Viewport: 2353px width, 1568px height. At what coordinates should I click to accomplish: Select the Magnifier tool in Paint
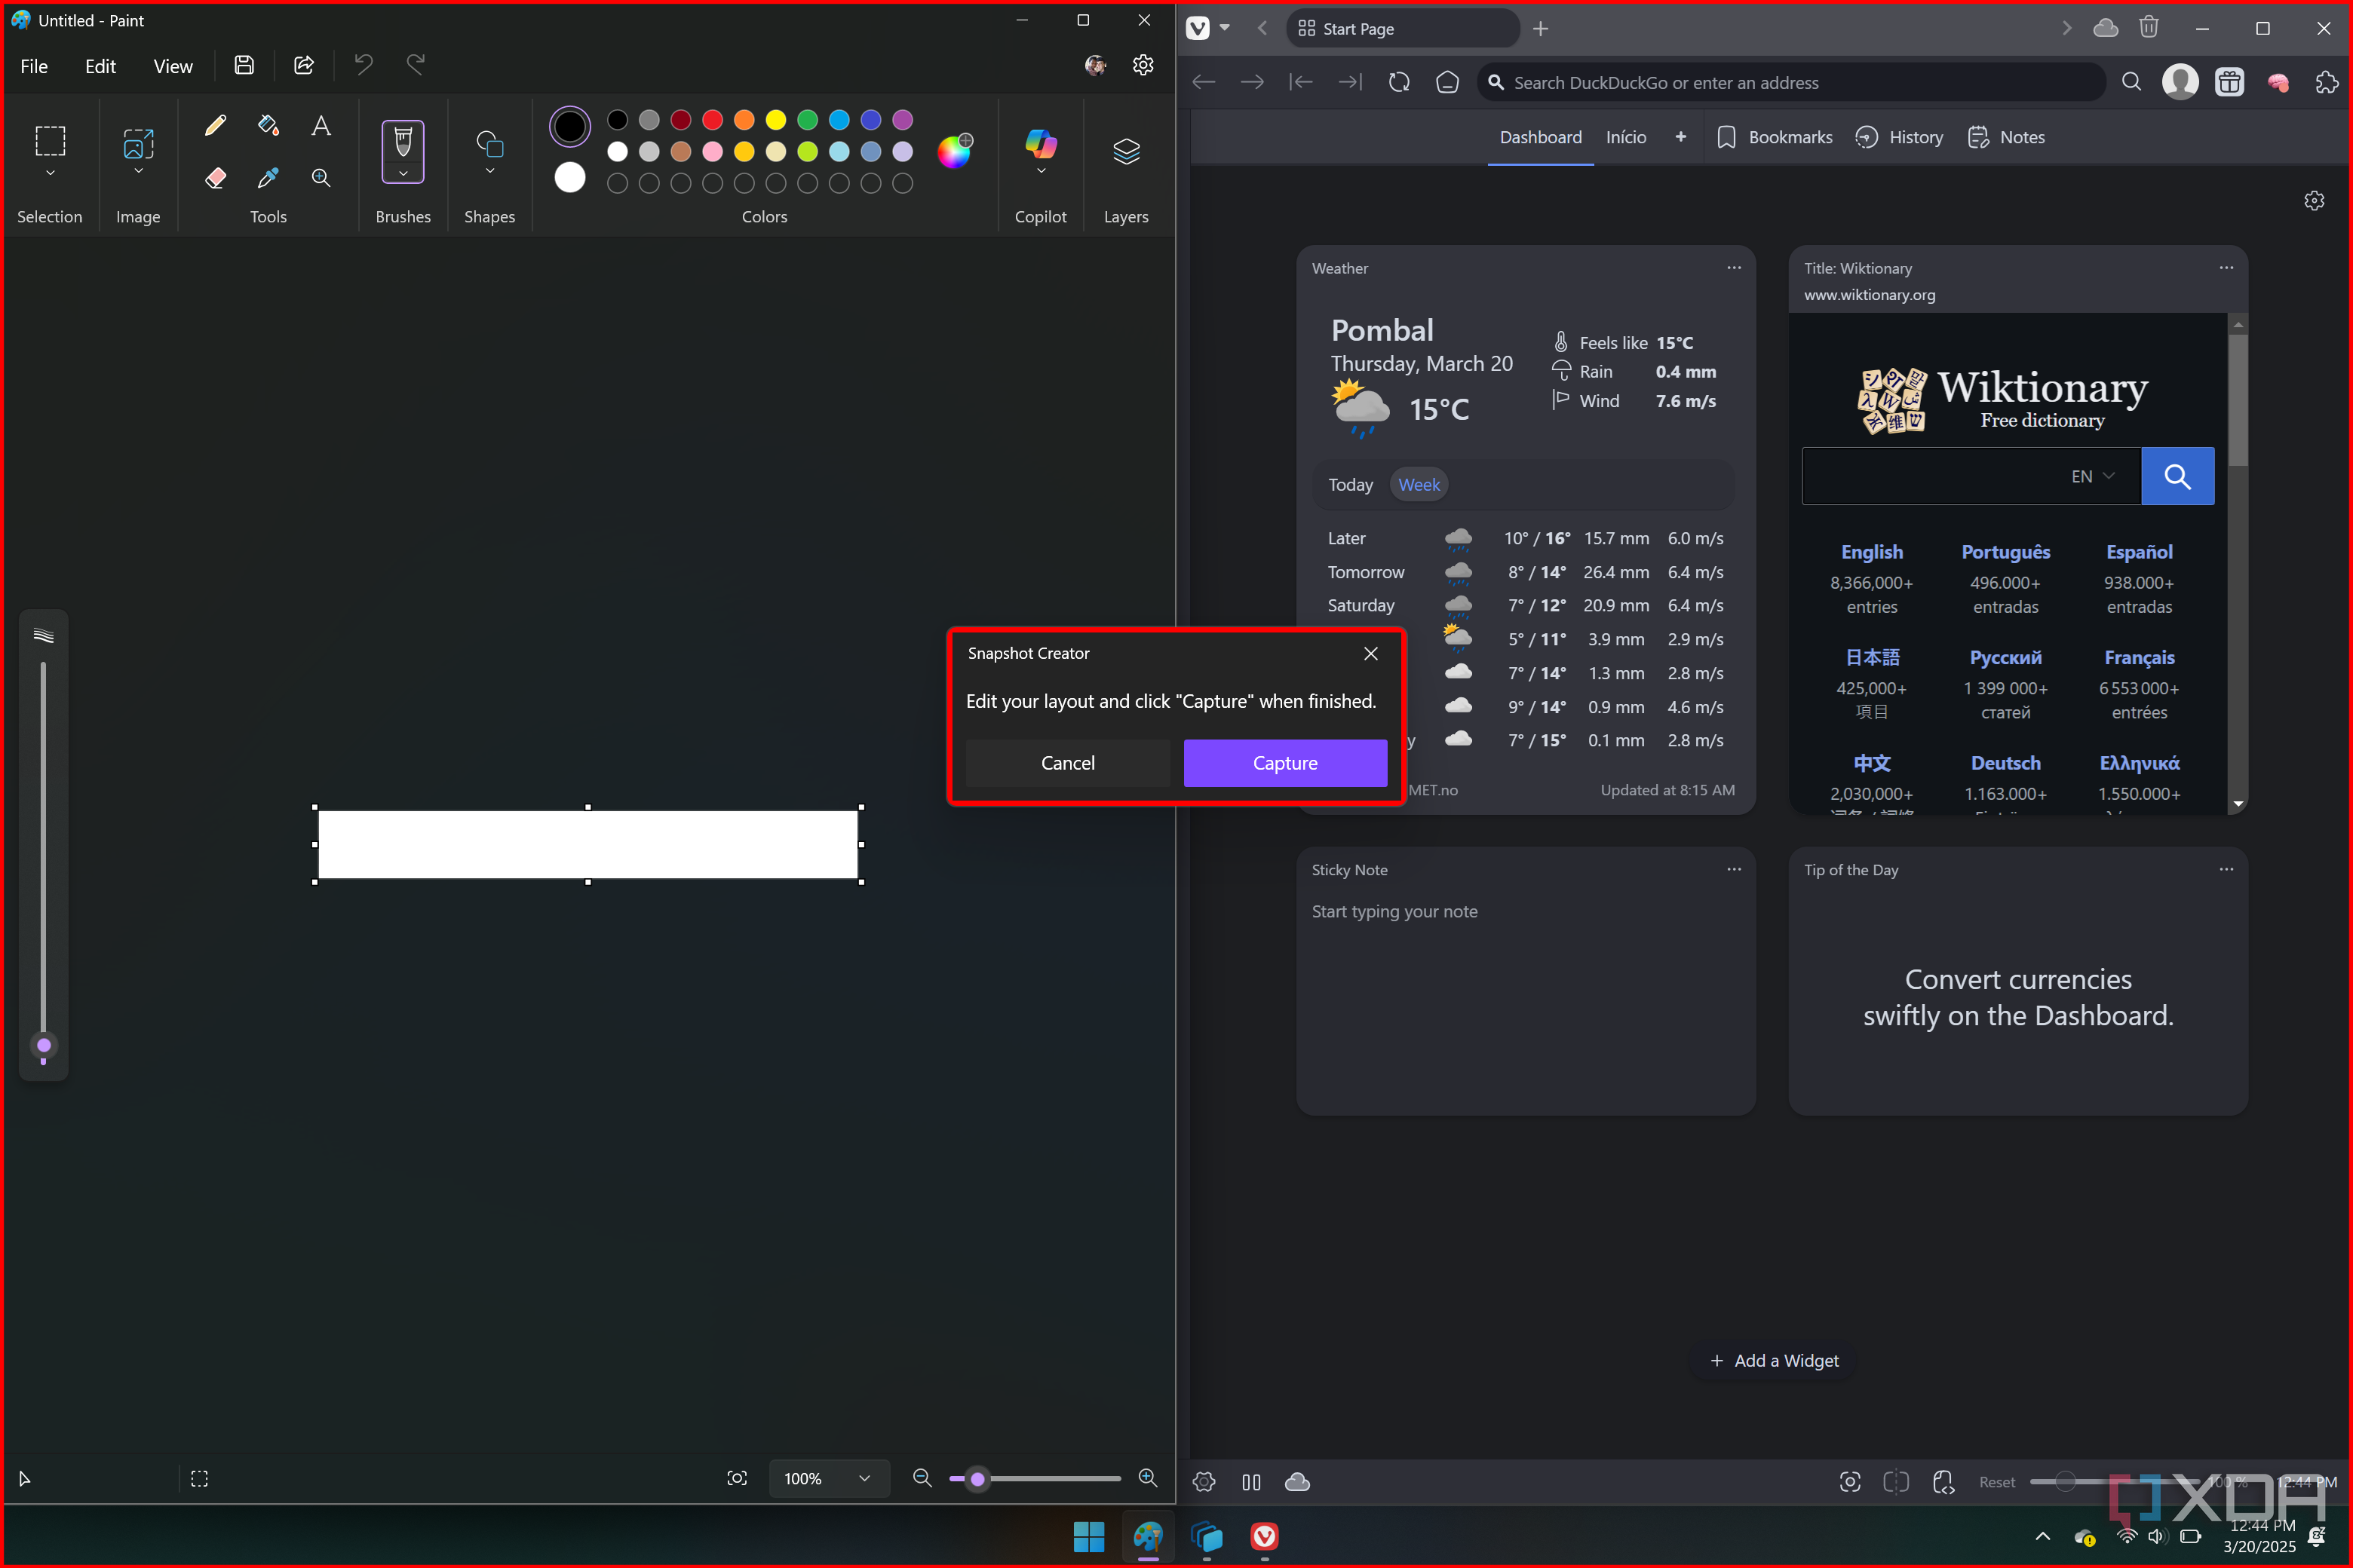click(x=321, y=178)
